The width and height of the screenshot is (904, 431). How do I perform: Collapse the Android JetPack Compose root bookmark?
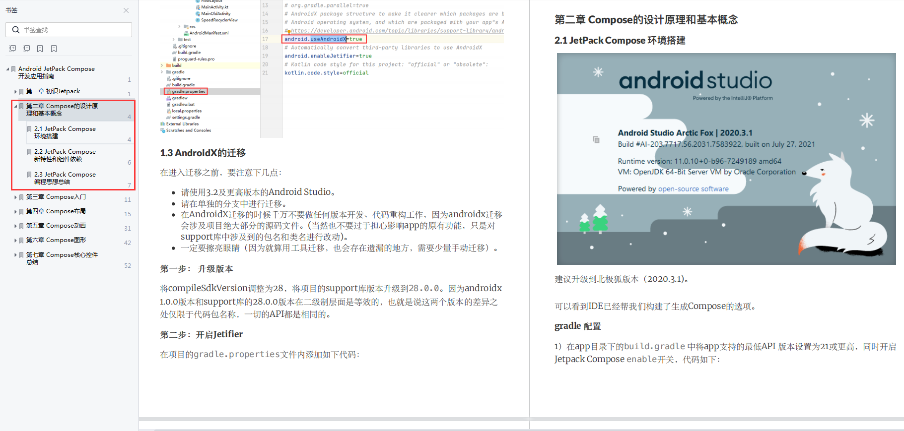tap(7, 69)
